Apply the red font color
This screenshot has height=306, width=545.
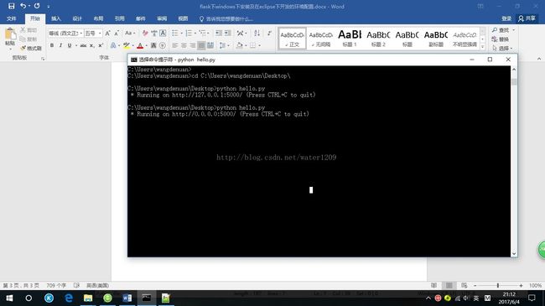click(140, 45)
